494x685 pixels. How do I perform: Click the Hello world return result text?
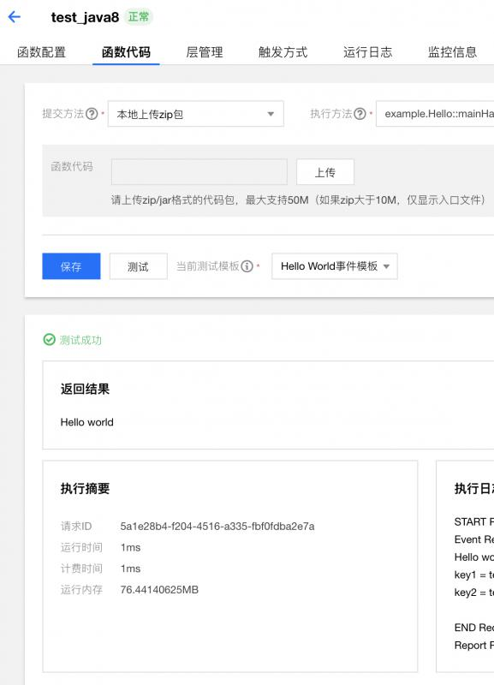click(87, 422)
